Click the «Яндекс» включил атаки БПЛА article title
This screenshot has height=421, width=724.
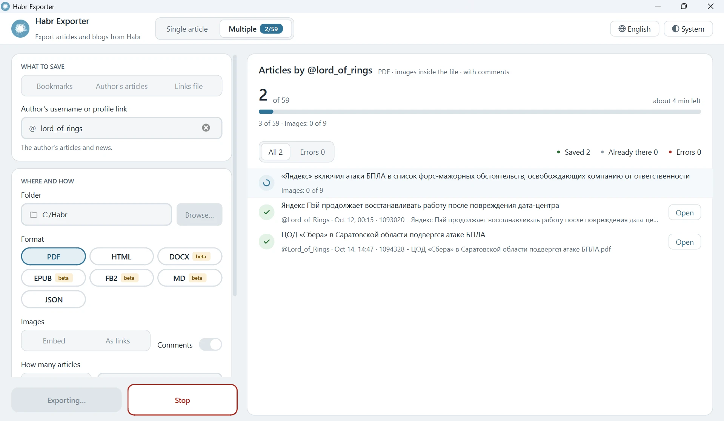point(486,176)
